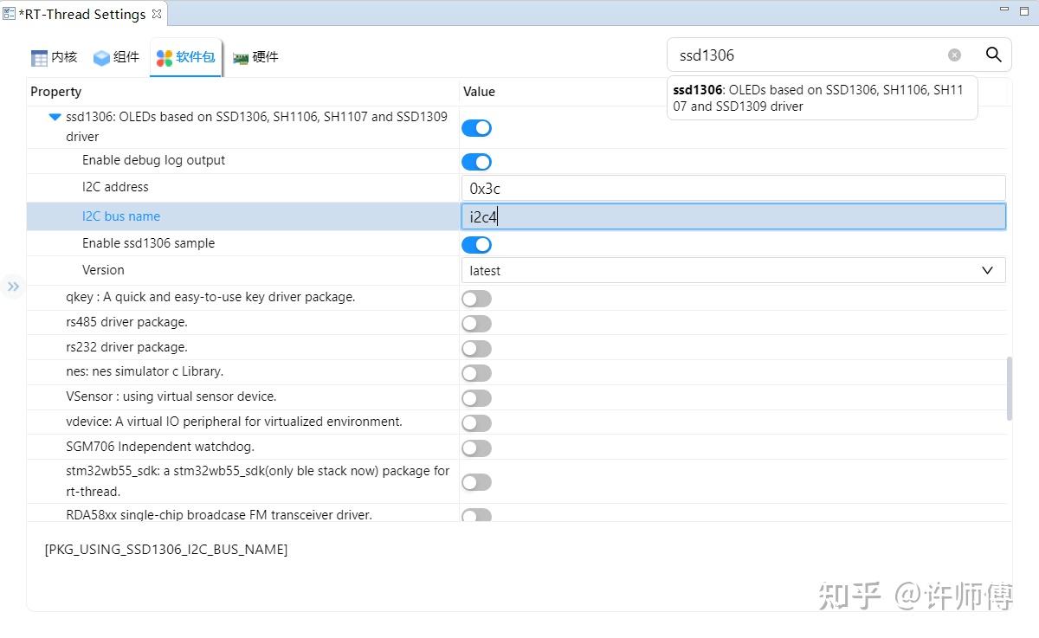Disable the Enable debug log output toggle

(476, 162)
